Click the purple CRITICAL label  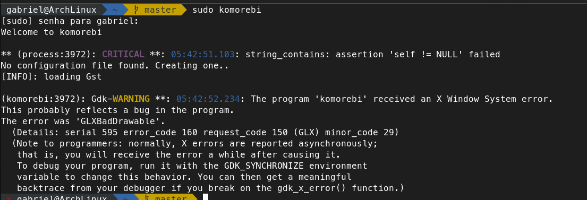(x=123, y=55)
